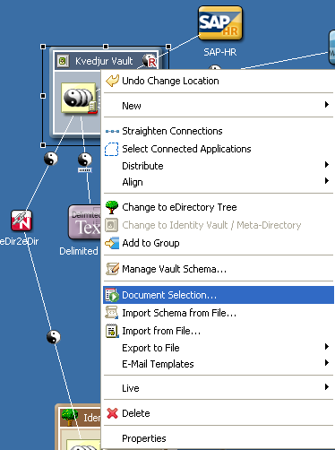Screen dimensions: 335x450
Task: Choose Change to eDirectory Tree
Action: click(219, 207)
